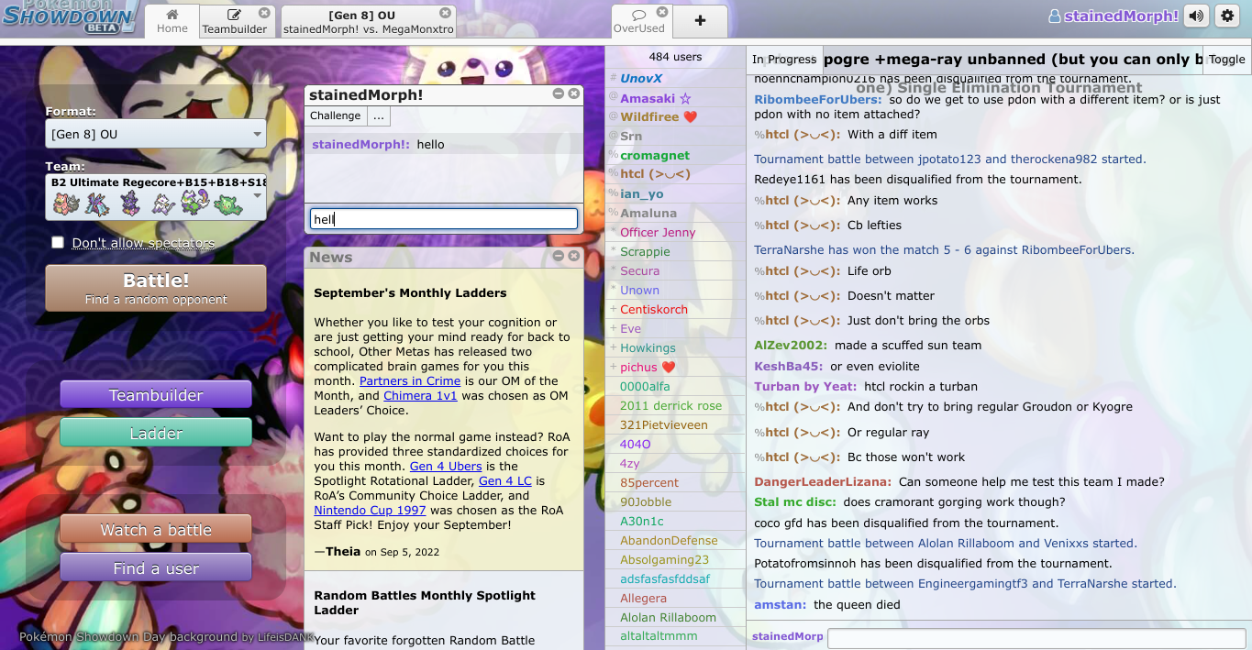Click amstan username in chat

coord(781,604)
